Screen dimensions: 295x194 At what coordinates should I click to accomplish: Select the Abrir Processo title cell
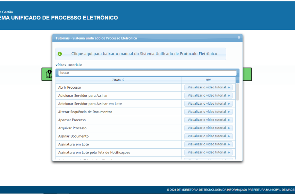[119, 88]
